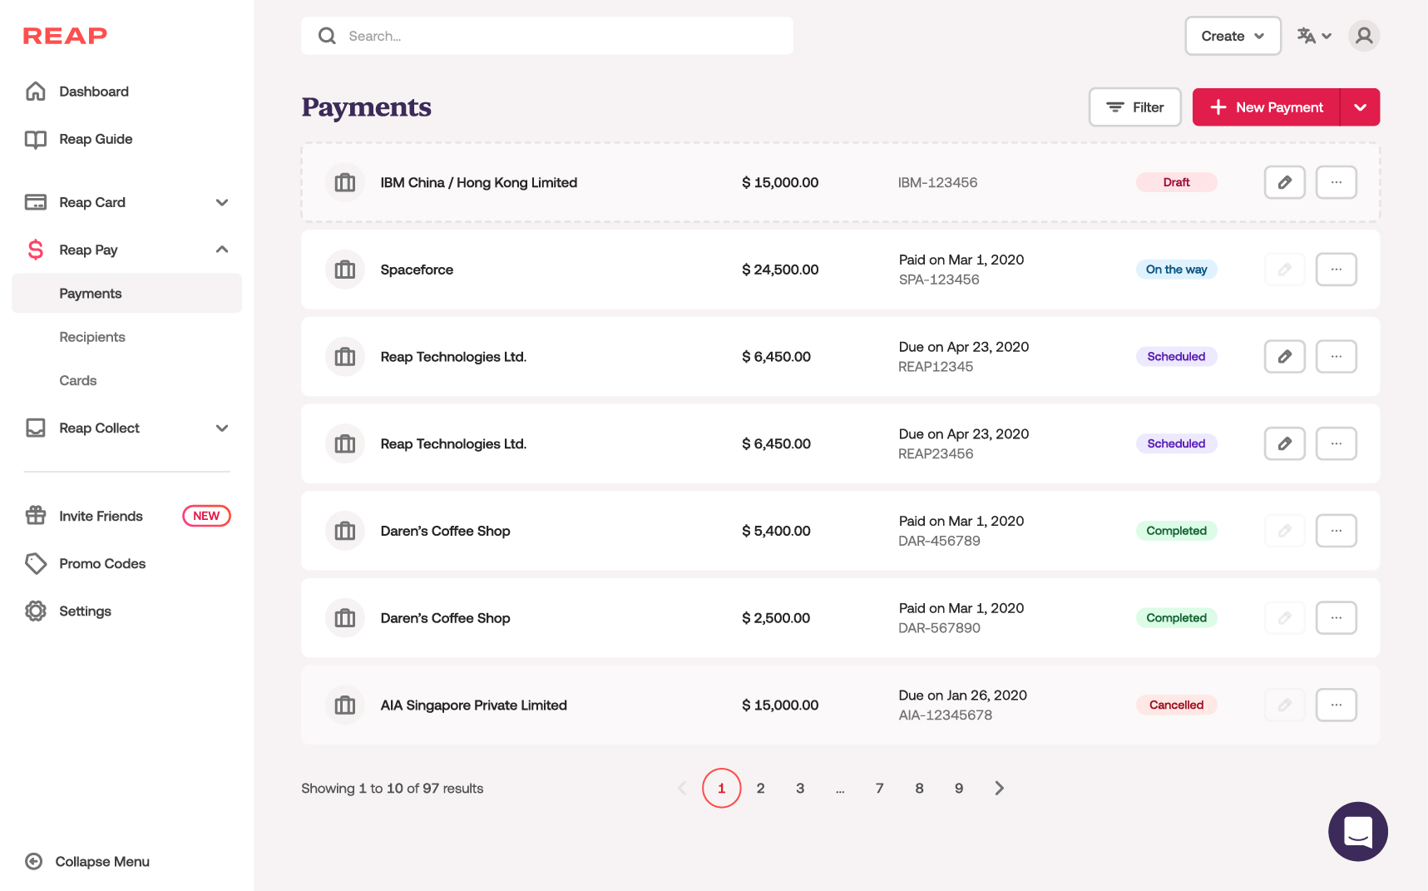Click the Reap Collect inbox icon

[x=36, y=428]
